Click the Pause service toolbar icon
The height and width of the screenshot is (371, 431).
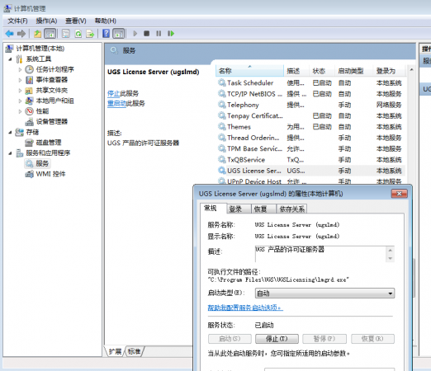tap(159, 34)
